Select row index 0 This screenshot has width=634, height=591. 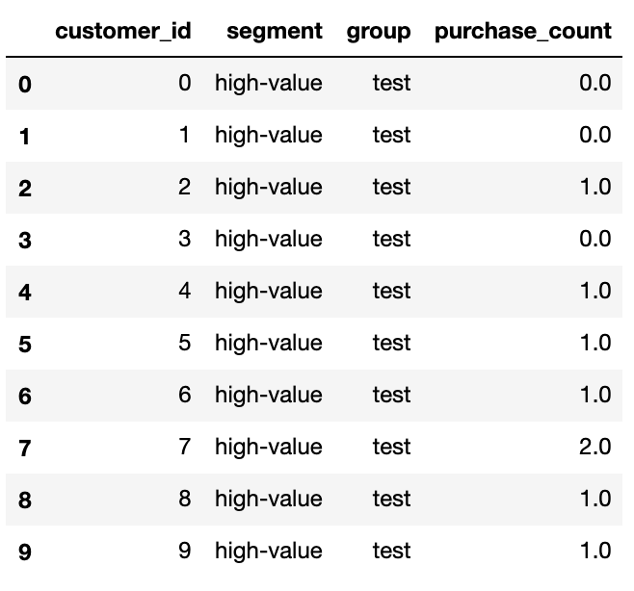pyautogui.click(x=25, y=85)
